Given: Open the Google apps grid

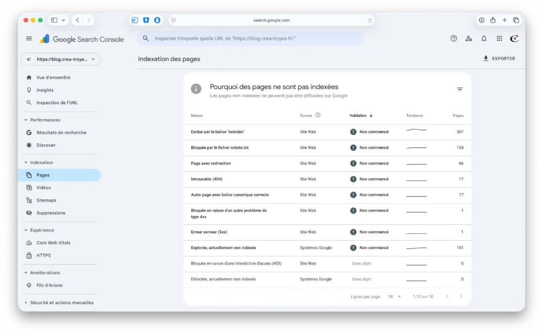Looking at the screenshot, I should 499,38.
